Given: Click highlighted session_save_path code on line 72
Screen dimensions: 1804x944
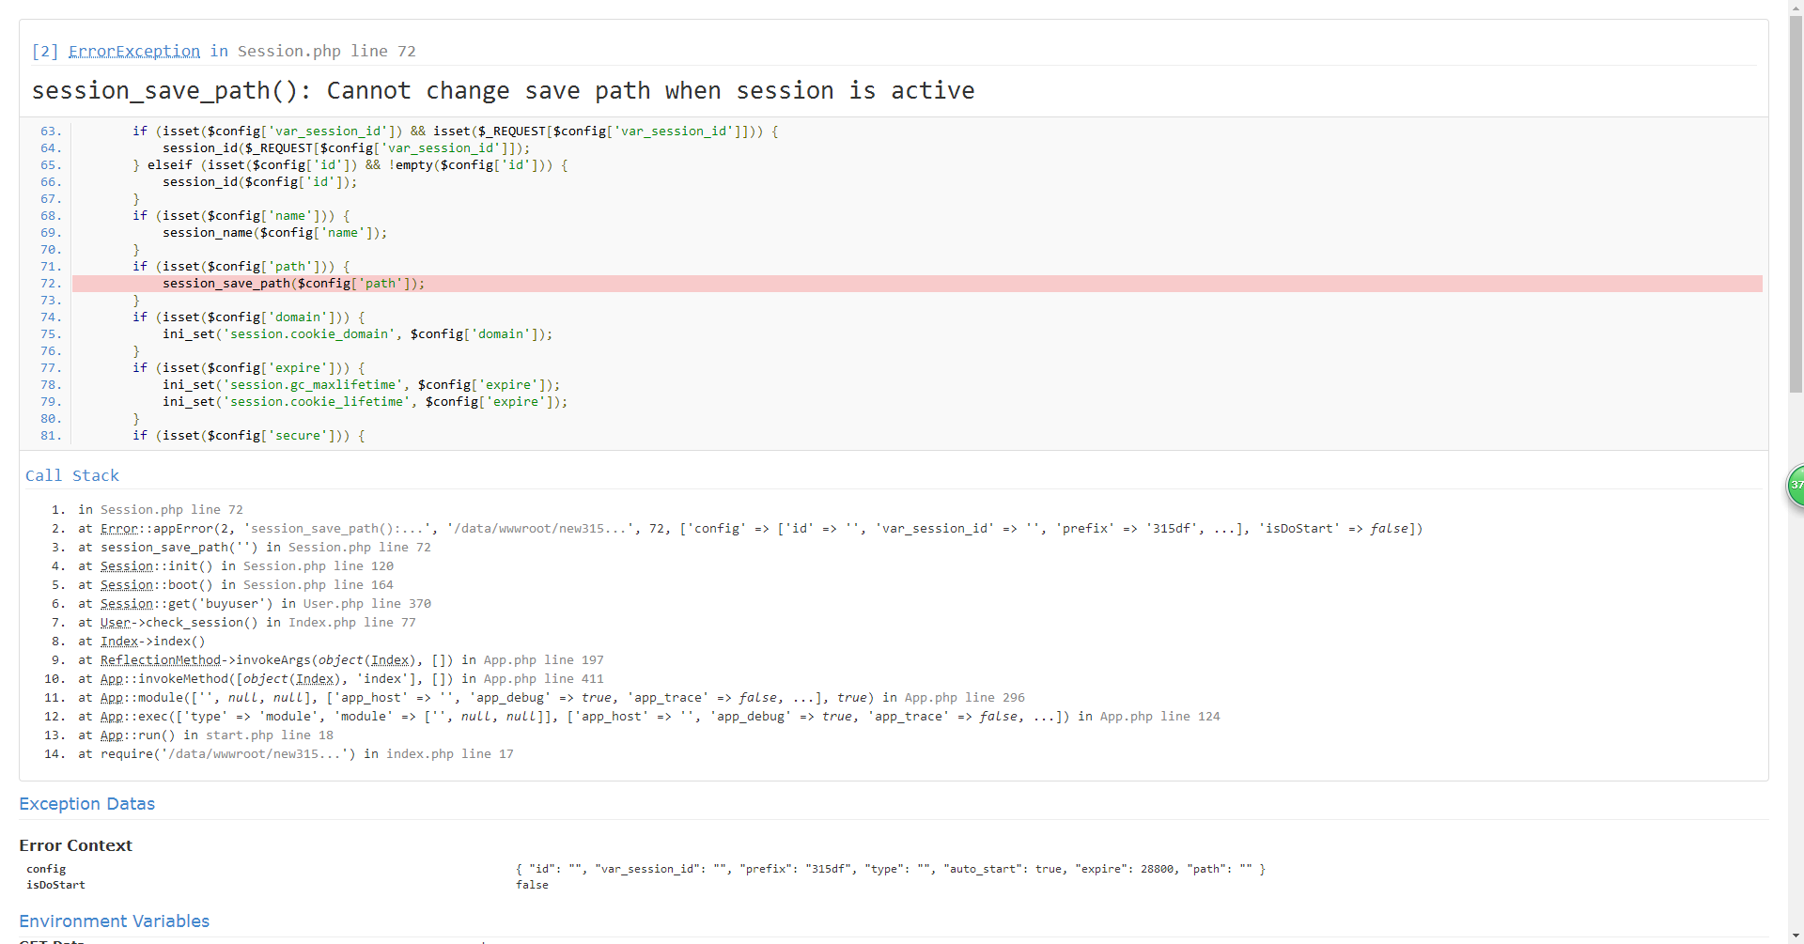Looking at the screenshot, I should tap(293, 284).
